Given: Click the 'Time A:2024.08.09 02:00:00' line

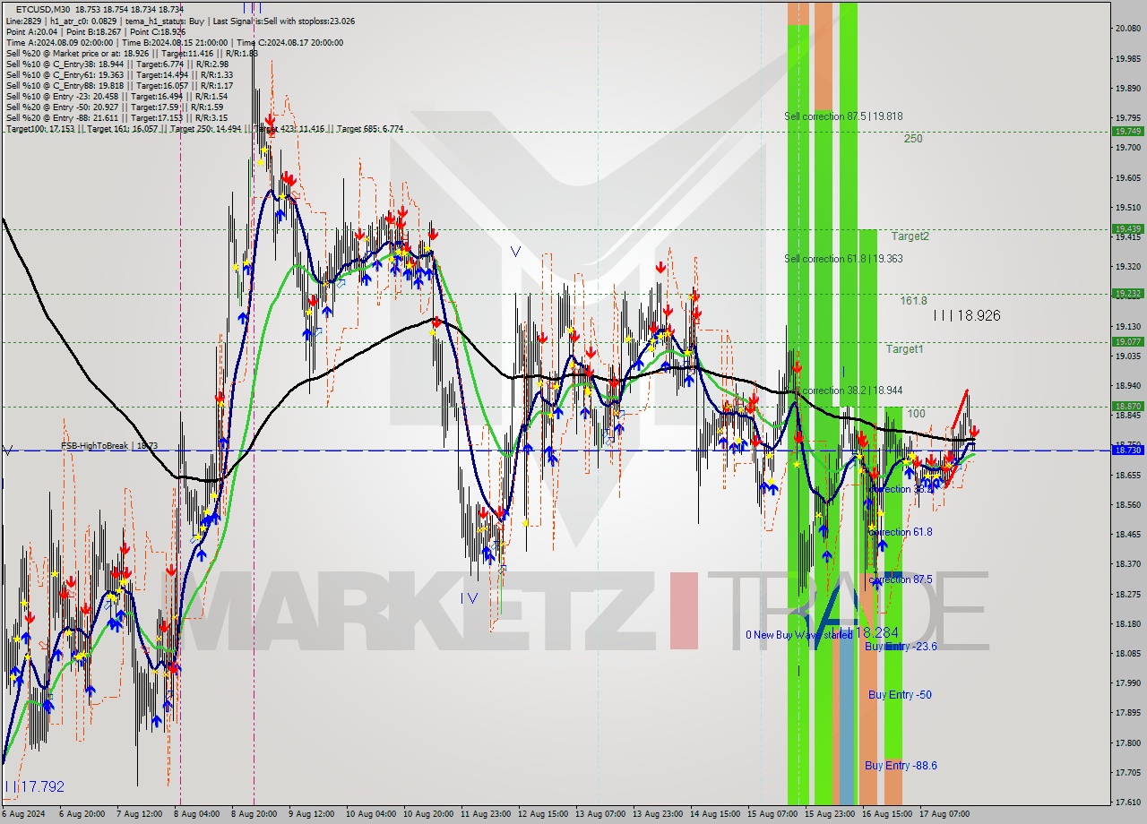Looking at the screenshot, I should point(175,42).
